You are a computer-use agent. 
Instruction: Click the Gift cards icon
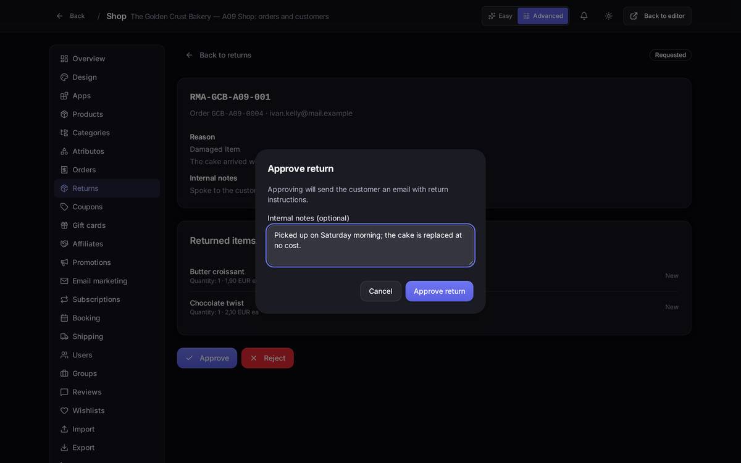tap(64, 225)
